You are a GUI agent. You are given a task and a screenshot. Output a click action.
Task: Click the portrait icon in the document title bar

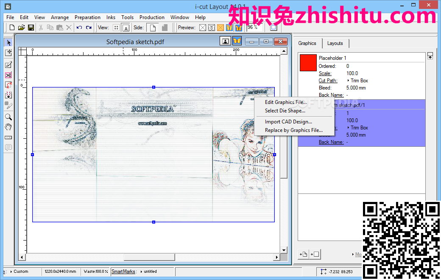tap(225, 41)
